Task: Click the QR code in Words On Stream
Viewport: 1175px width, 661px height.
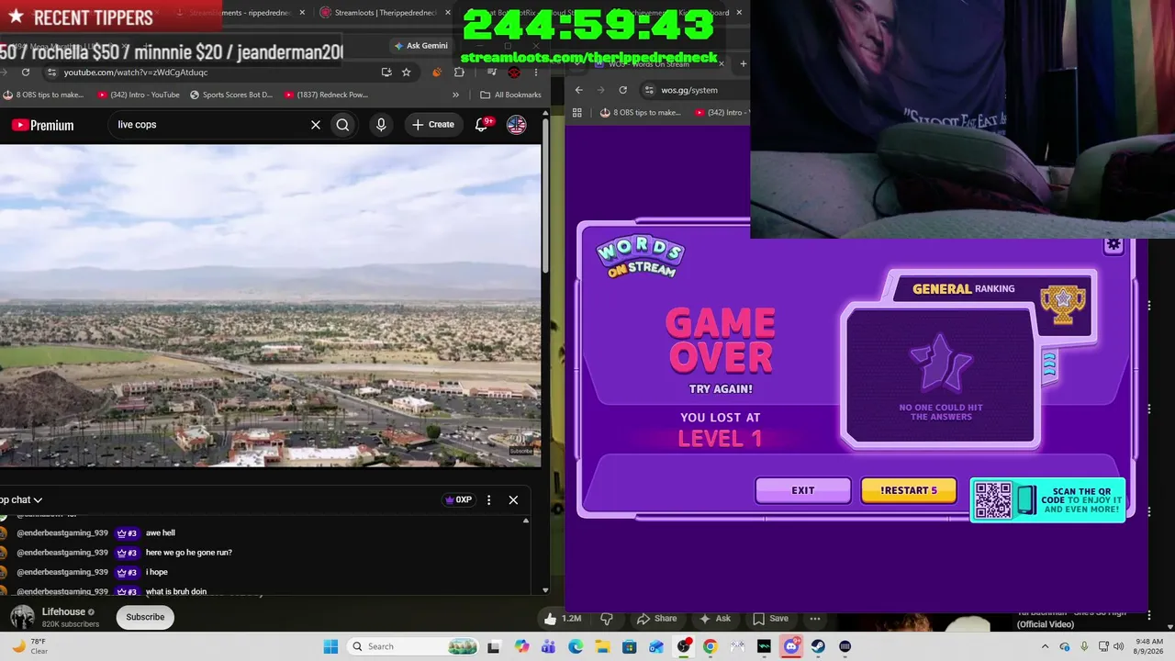Action: [x=993, y=500]
